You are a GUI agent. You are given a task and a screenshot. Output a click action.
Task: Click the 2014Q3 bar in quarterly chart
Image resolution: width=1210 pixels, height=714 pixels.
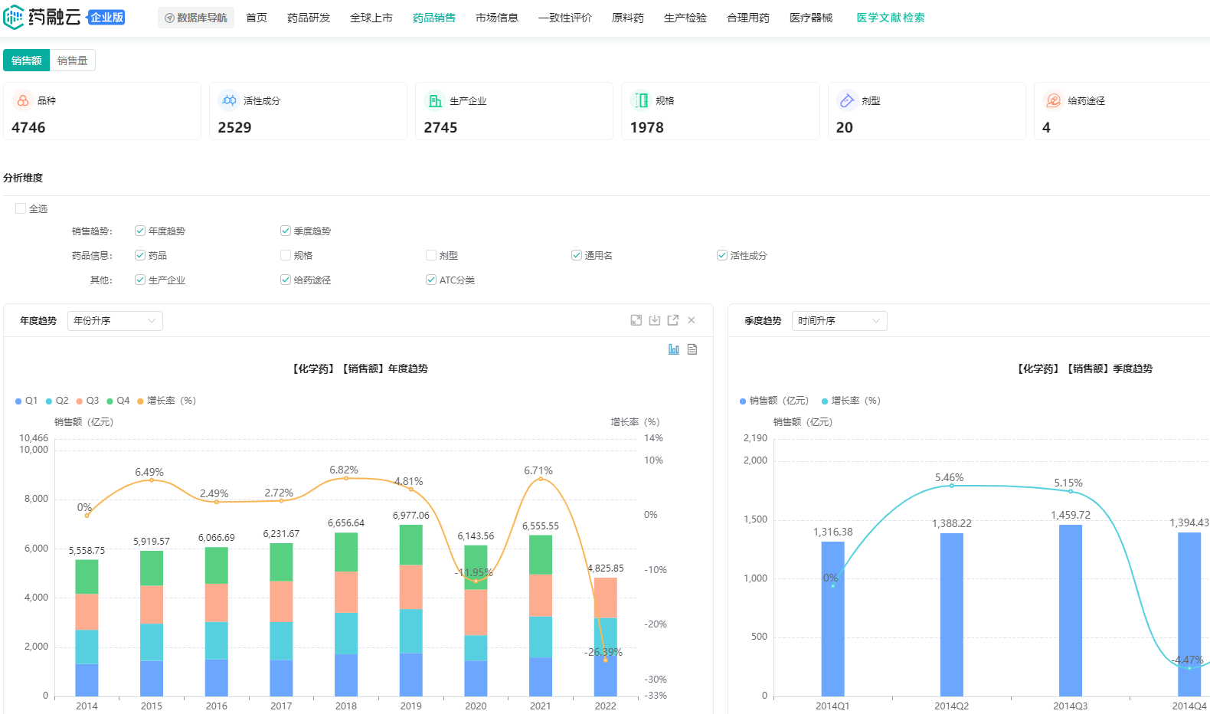click(1071, 611)
